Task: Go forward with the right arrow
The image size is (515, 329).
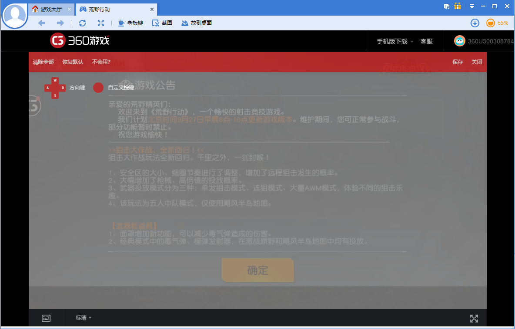Action: 60,23
